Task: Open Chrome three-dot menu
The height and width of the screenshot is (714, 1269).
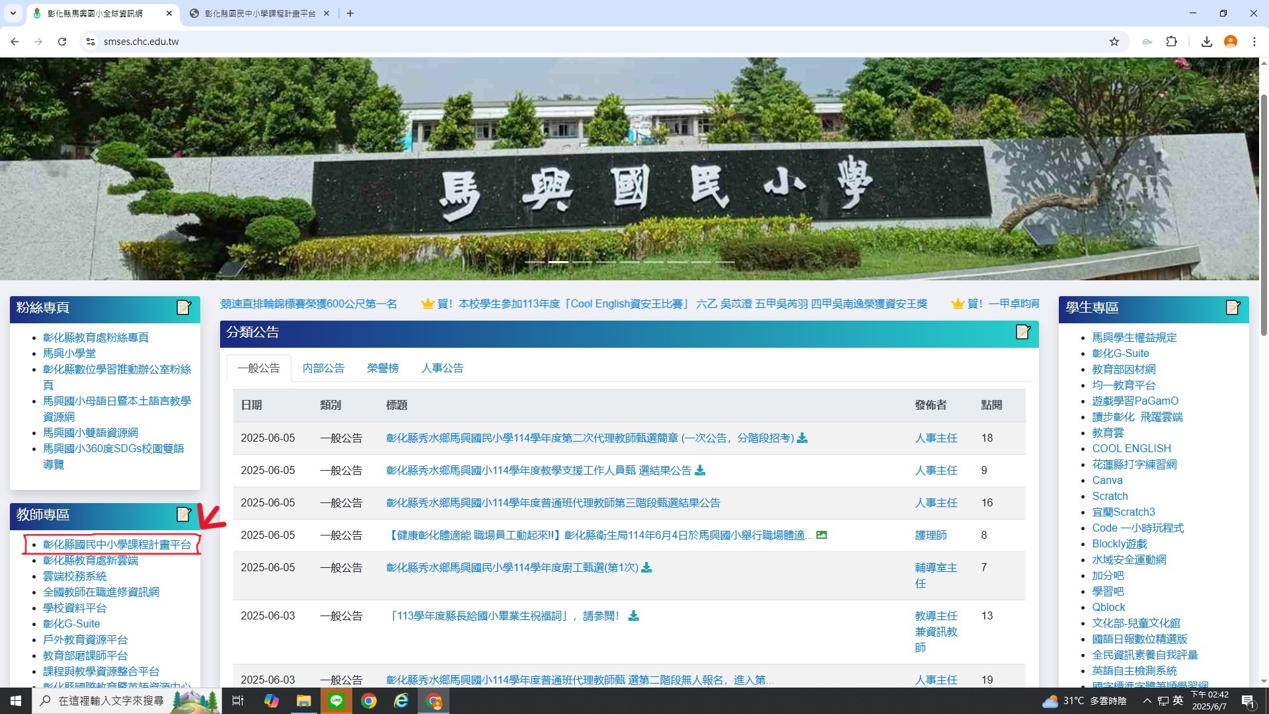Action: tap(1254, 42)
